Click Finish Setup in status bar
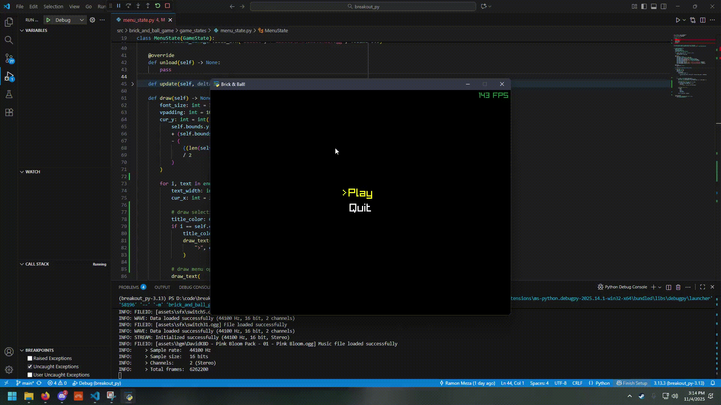721x405 pixels. [632, 383]
